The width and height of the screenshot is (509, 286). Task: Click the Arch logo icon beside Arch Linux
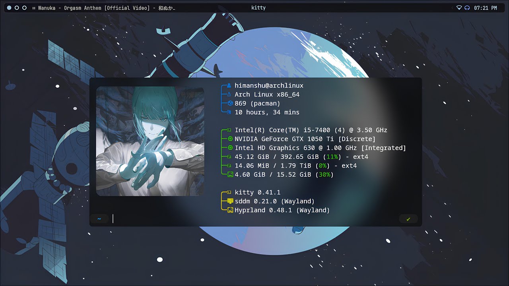[229, 95]
